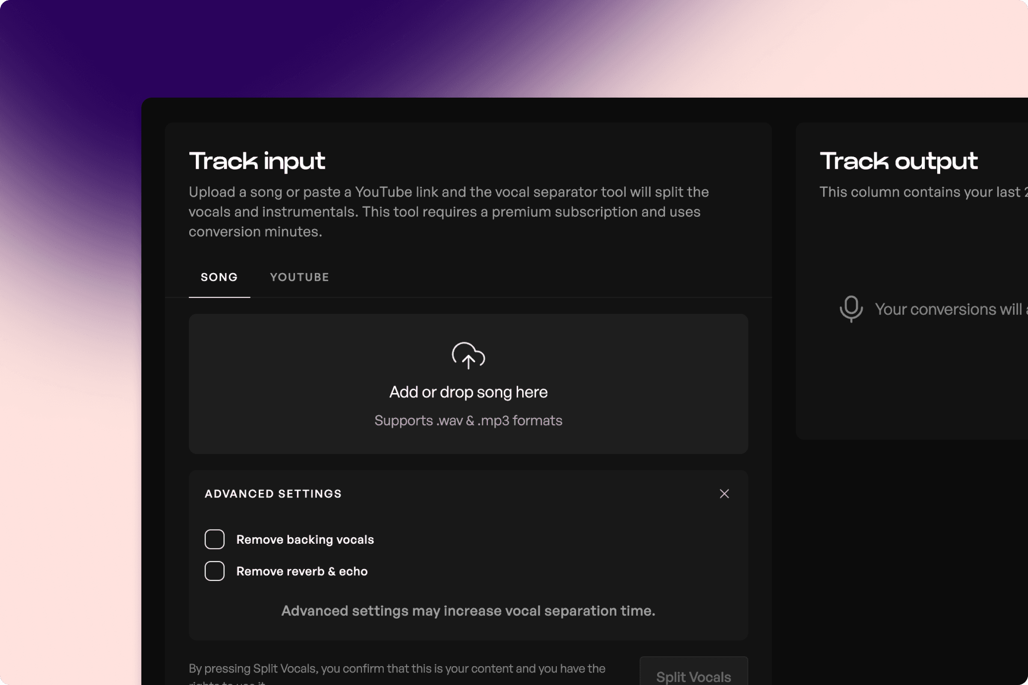Close the Advanced Settings panel
Screen dimensions: 1028x685
724,494
